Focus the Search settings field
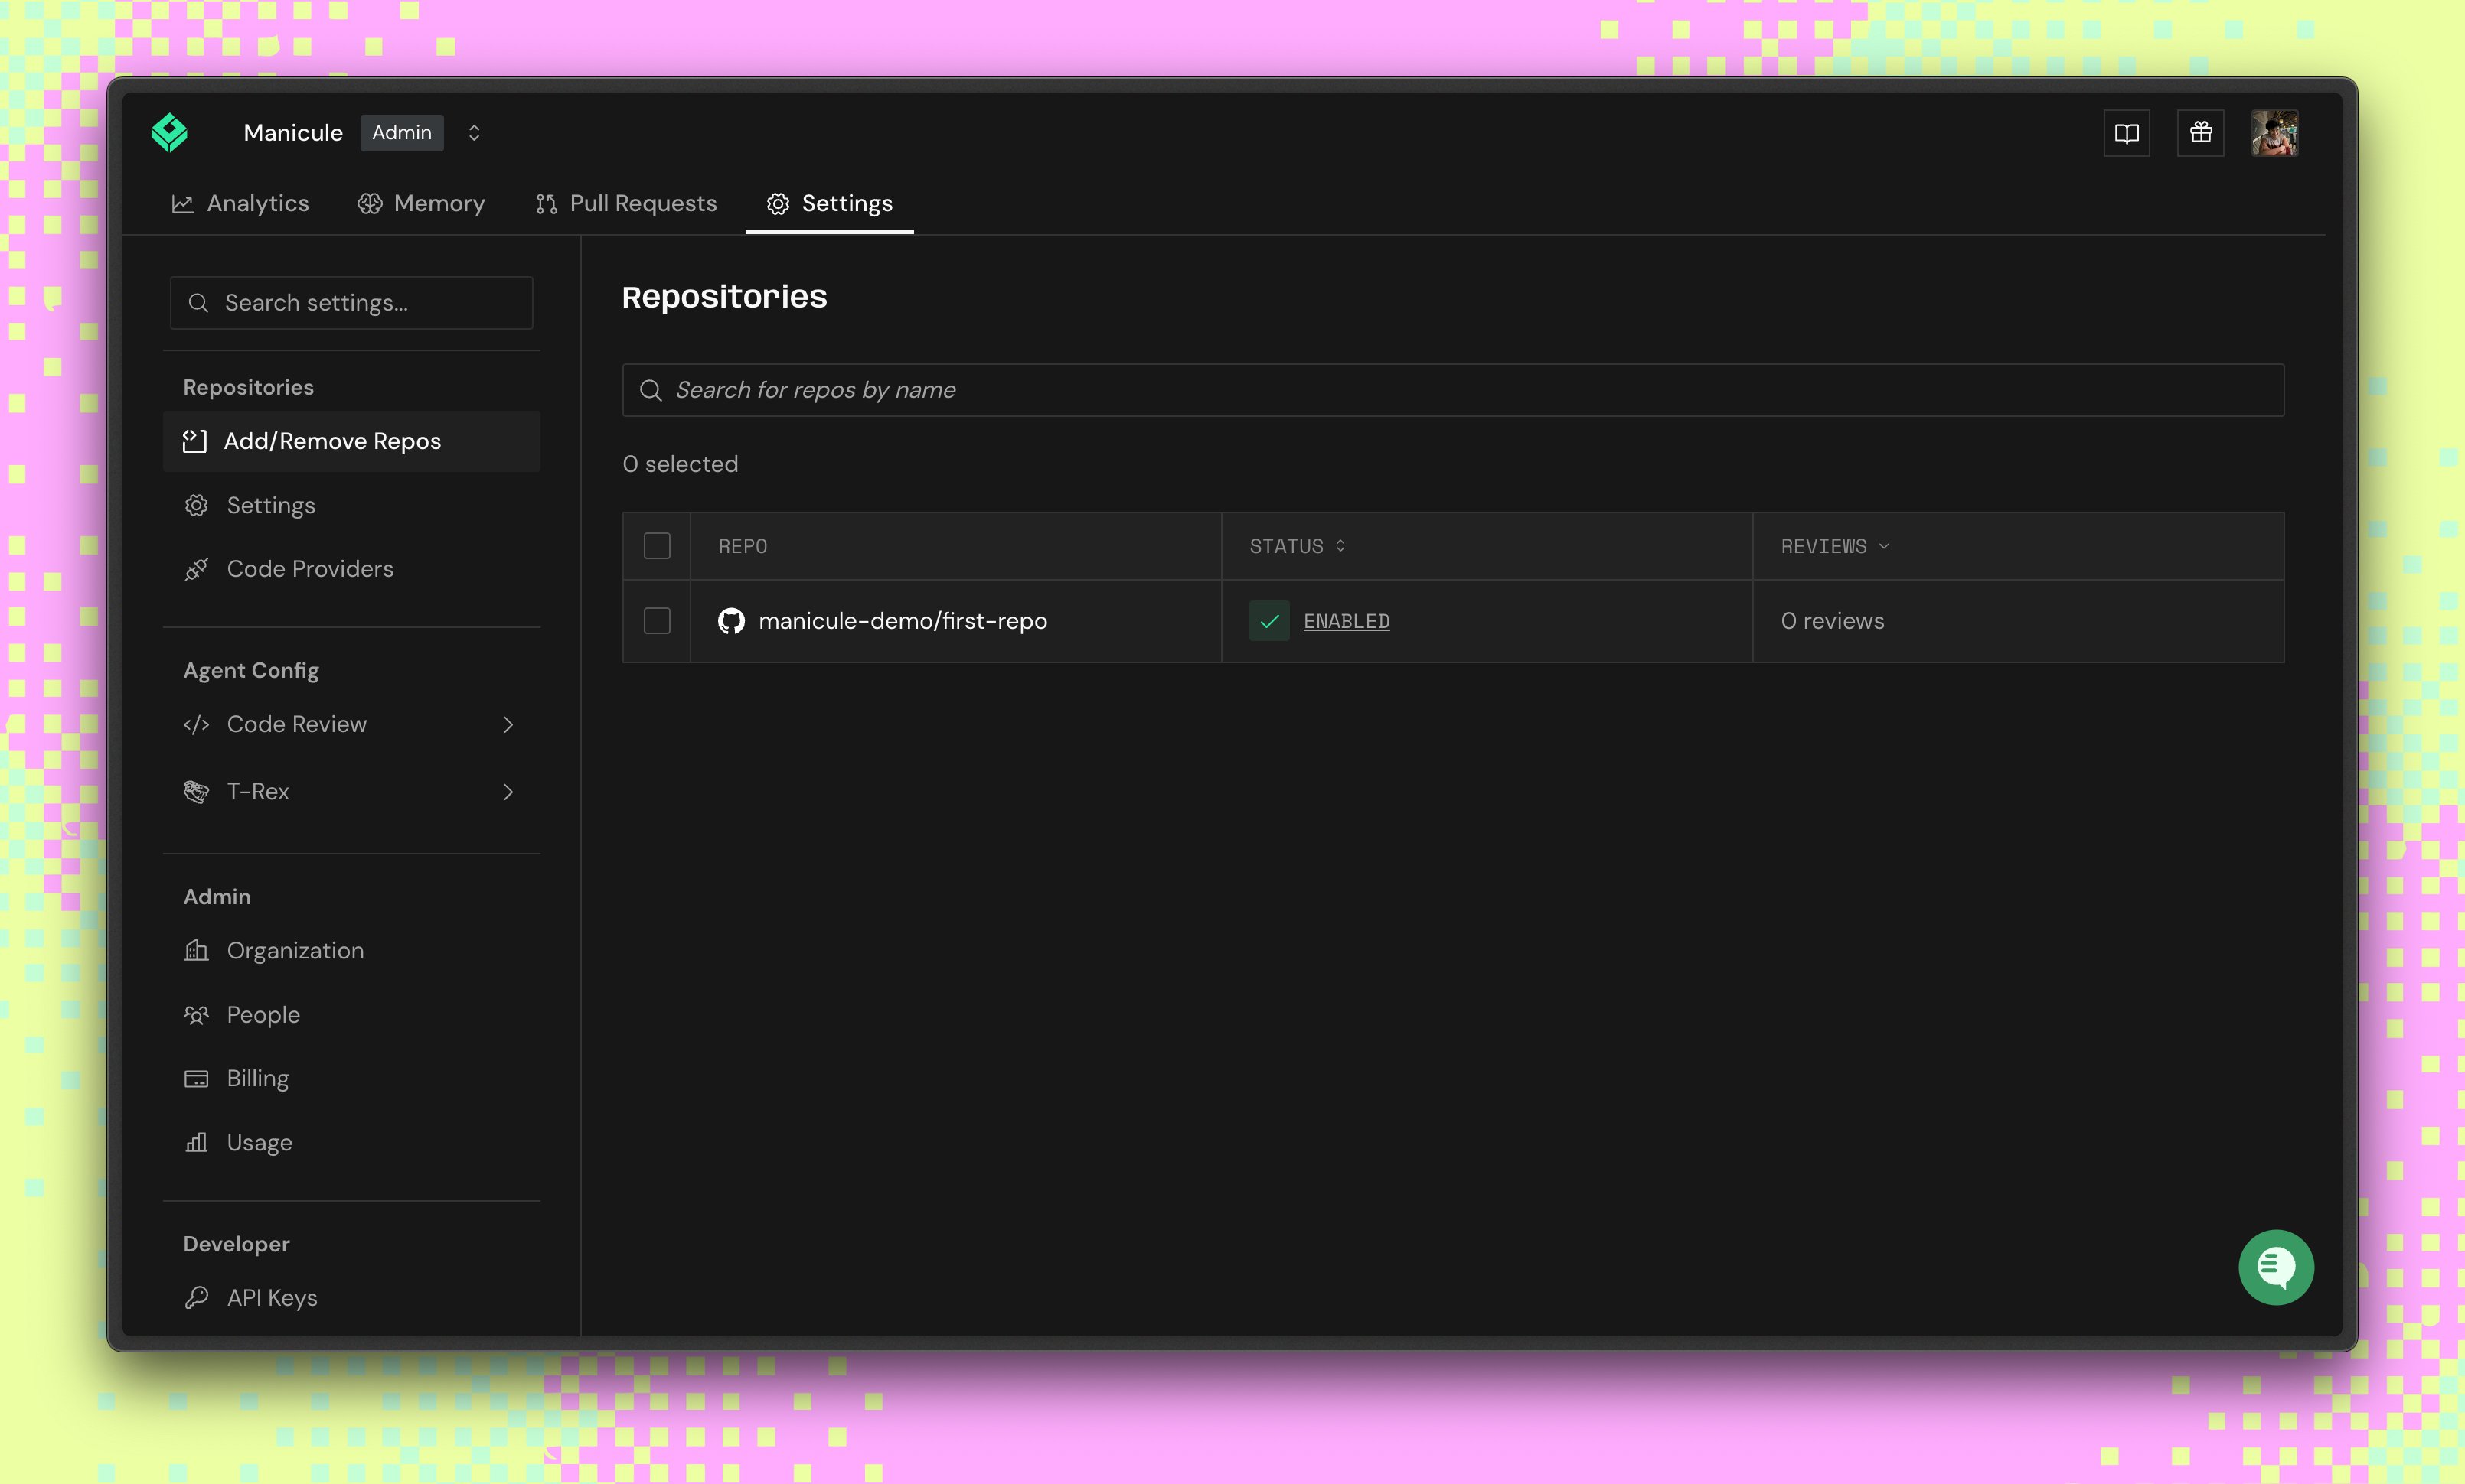2465x1484 pixels. 351,303
